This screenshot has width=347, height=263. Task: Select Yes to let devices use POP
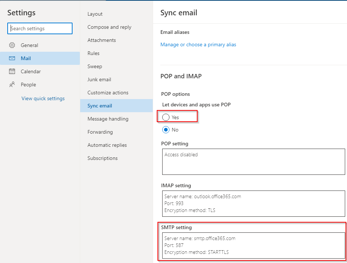(166, 117)
